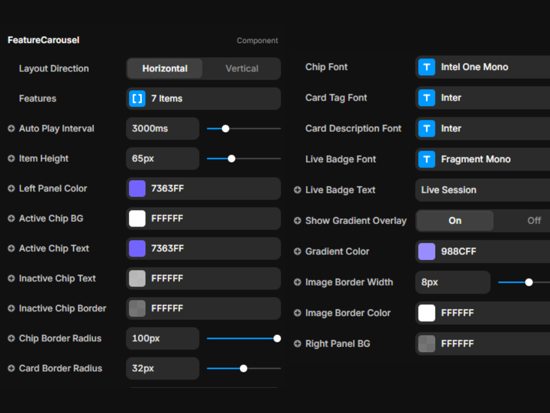Click the array brackets icon in Features
Image resolution: width=550 pixels, height=413 pixels.
[137, 98]
